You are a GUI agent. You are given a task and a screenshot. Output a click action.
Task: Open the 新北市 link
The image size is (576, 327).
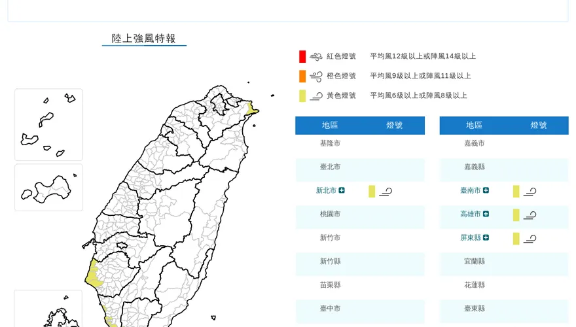[x=326, y=190]
